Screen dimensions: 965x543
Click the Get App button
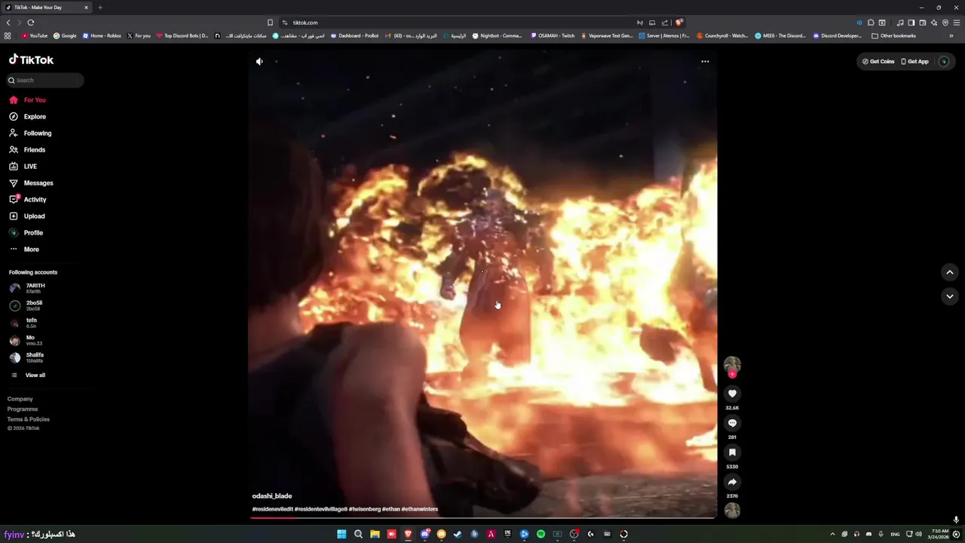click(x=915, y=61)
